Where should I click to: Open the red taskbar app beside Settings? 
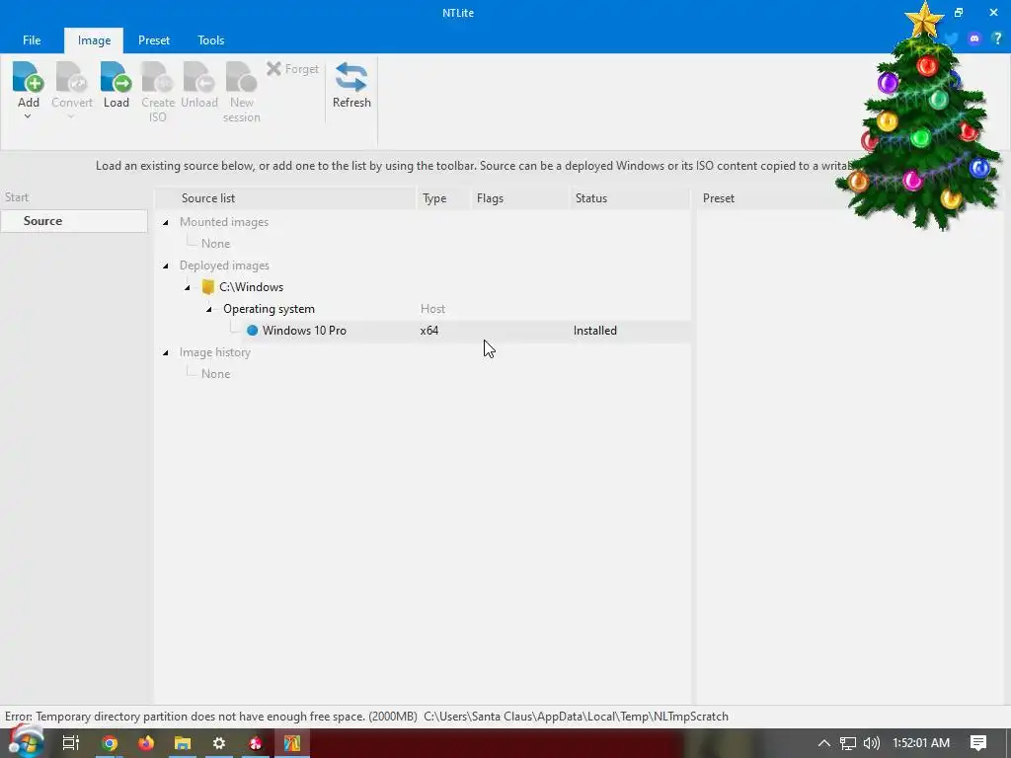click(256, 743)
